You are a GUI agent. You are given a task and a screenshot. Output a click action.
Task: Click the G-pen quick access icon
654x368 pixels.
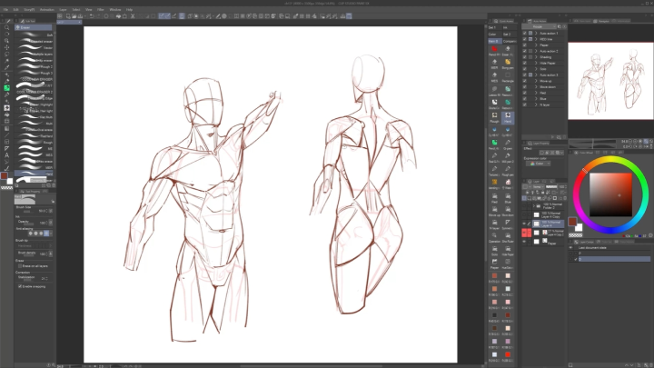click(508, 144)
